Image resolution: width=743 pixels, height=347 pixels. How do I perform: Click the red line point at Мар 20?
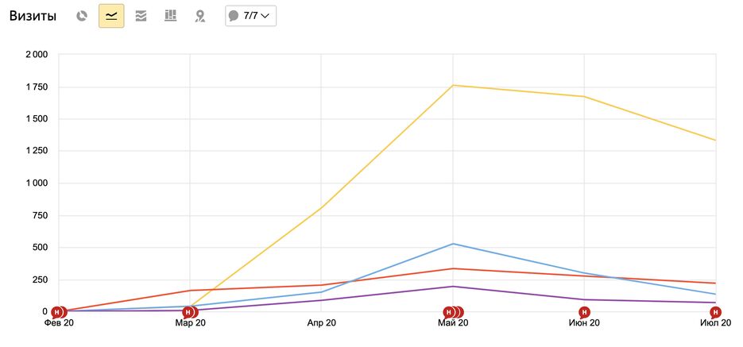point(190,291)
